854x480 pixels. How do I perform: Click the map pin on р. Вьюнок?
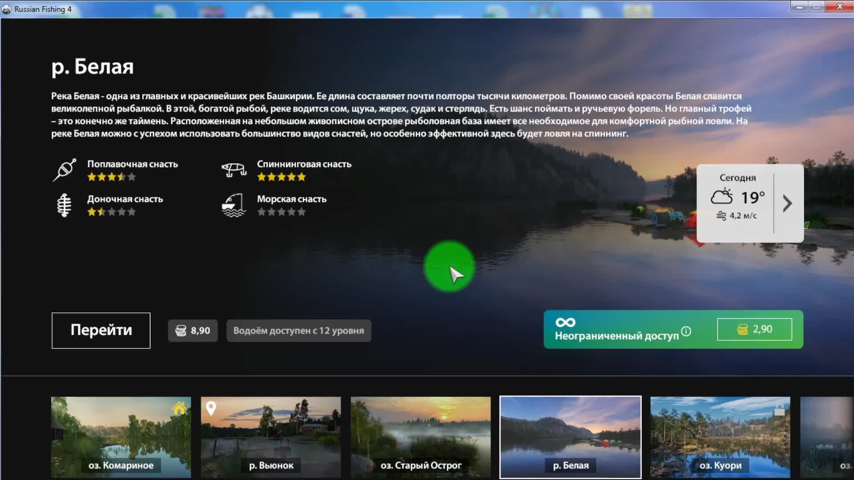[x=211, y=408]
